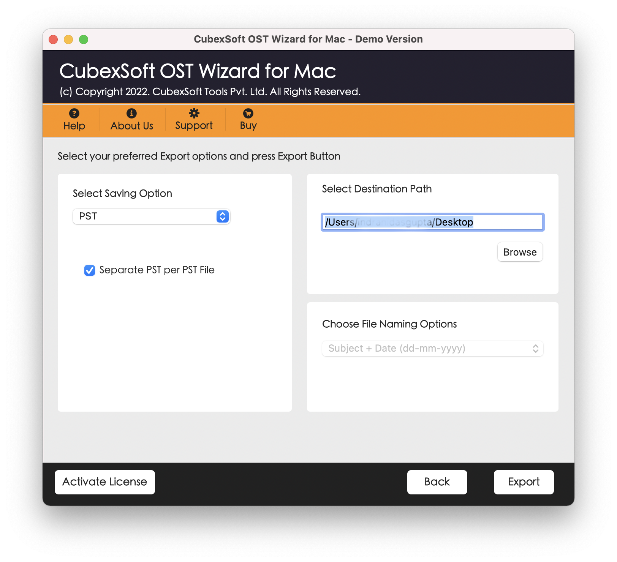The width and height of the screenshot is (617, 562).
Task: Uncheck Separate PST per PST File checkbox
Action: click(90, 270)
